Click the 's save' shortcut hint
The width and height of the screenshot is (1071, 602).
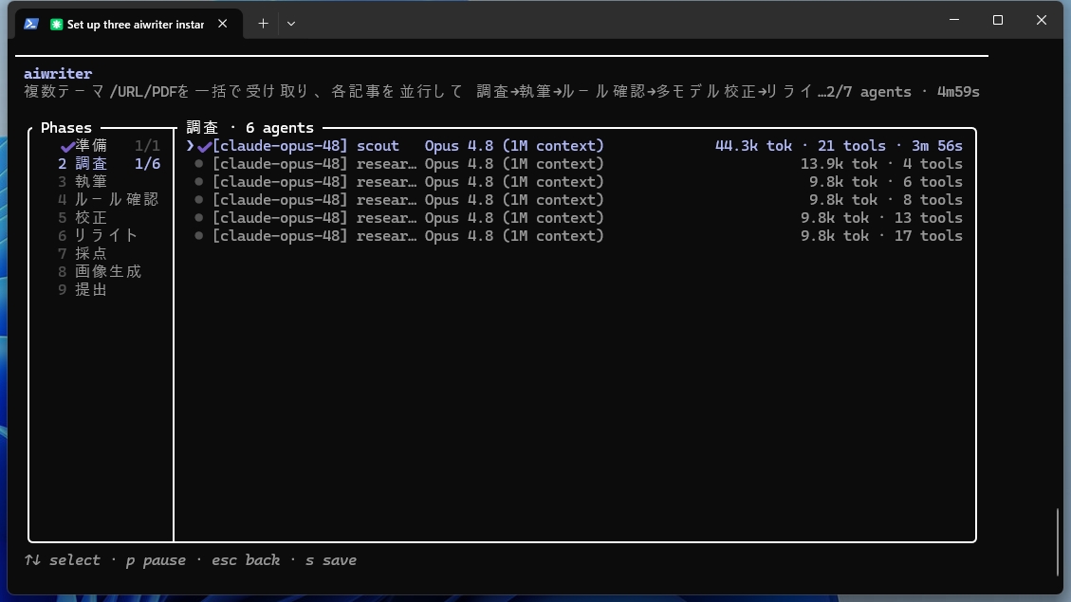331,560
